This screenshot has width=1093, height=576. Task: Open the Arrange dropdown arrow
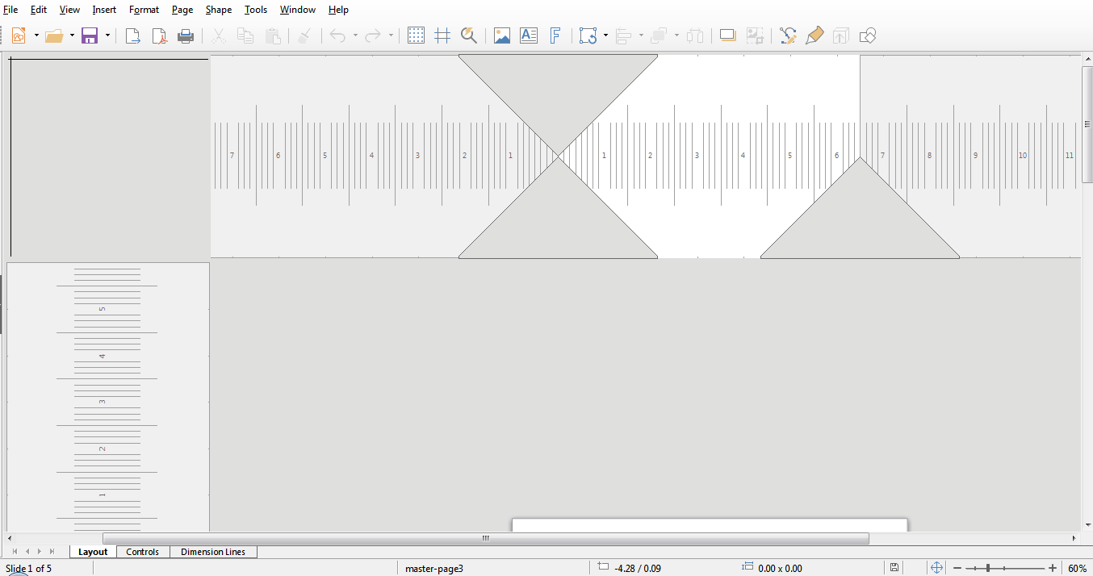(675, 35)
